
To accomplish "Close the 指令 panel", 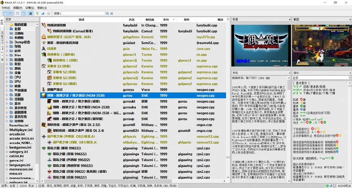I will [350, 73].
